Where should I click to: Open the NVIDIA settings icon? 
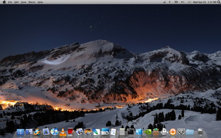coord(148,132)
